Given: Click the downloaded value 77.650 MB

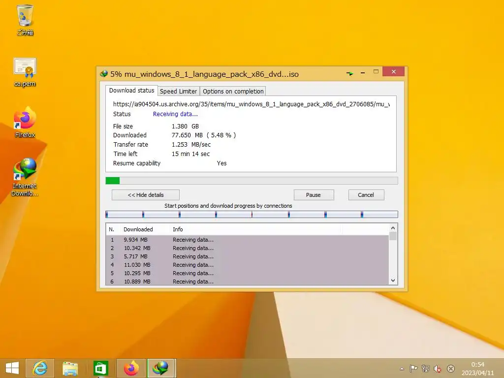Looking at the screenshot, I should point(187,135).
